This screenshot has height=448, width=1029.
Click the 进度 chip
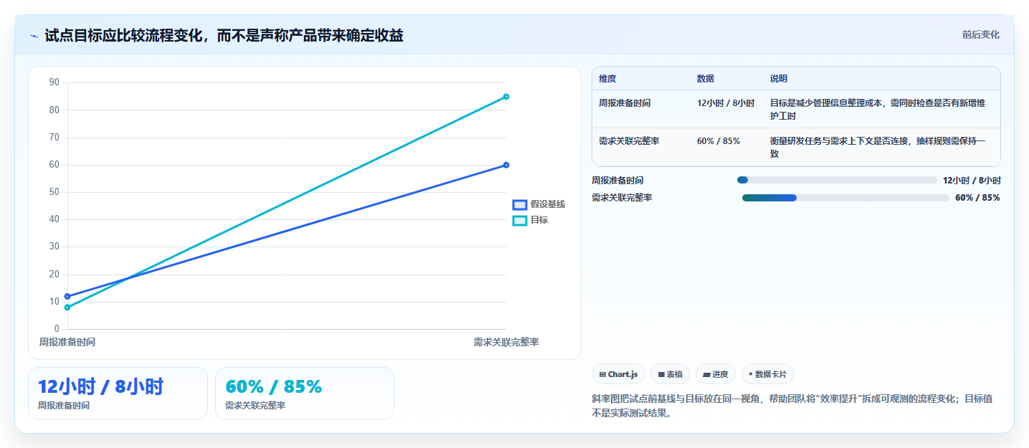[716, 374]
